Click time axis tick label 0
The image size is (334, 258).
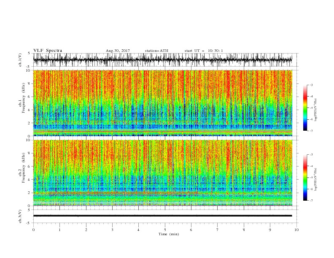[33, 230]
